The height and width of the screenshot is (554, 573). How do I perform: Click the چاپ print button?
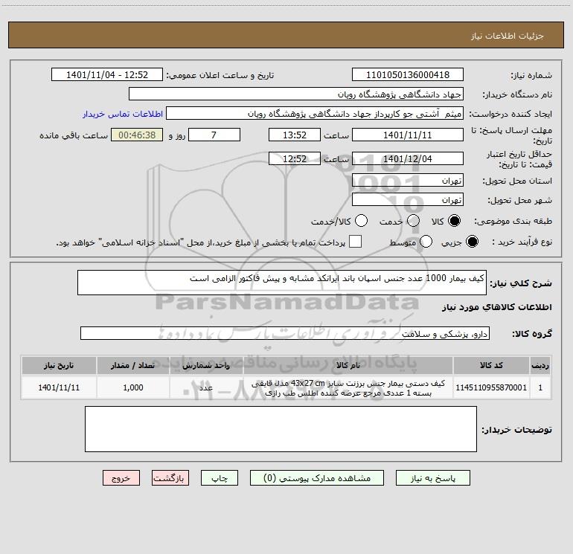click(x=220, y=478)
